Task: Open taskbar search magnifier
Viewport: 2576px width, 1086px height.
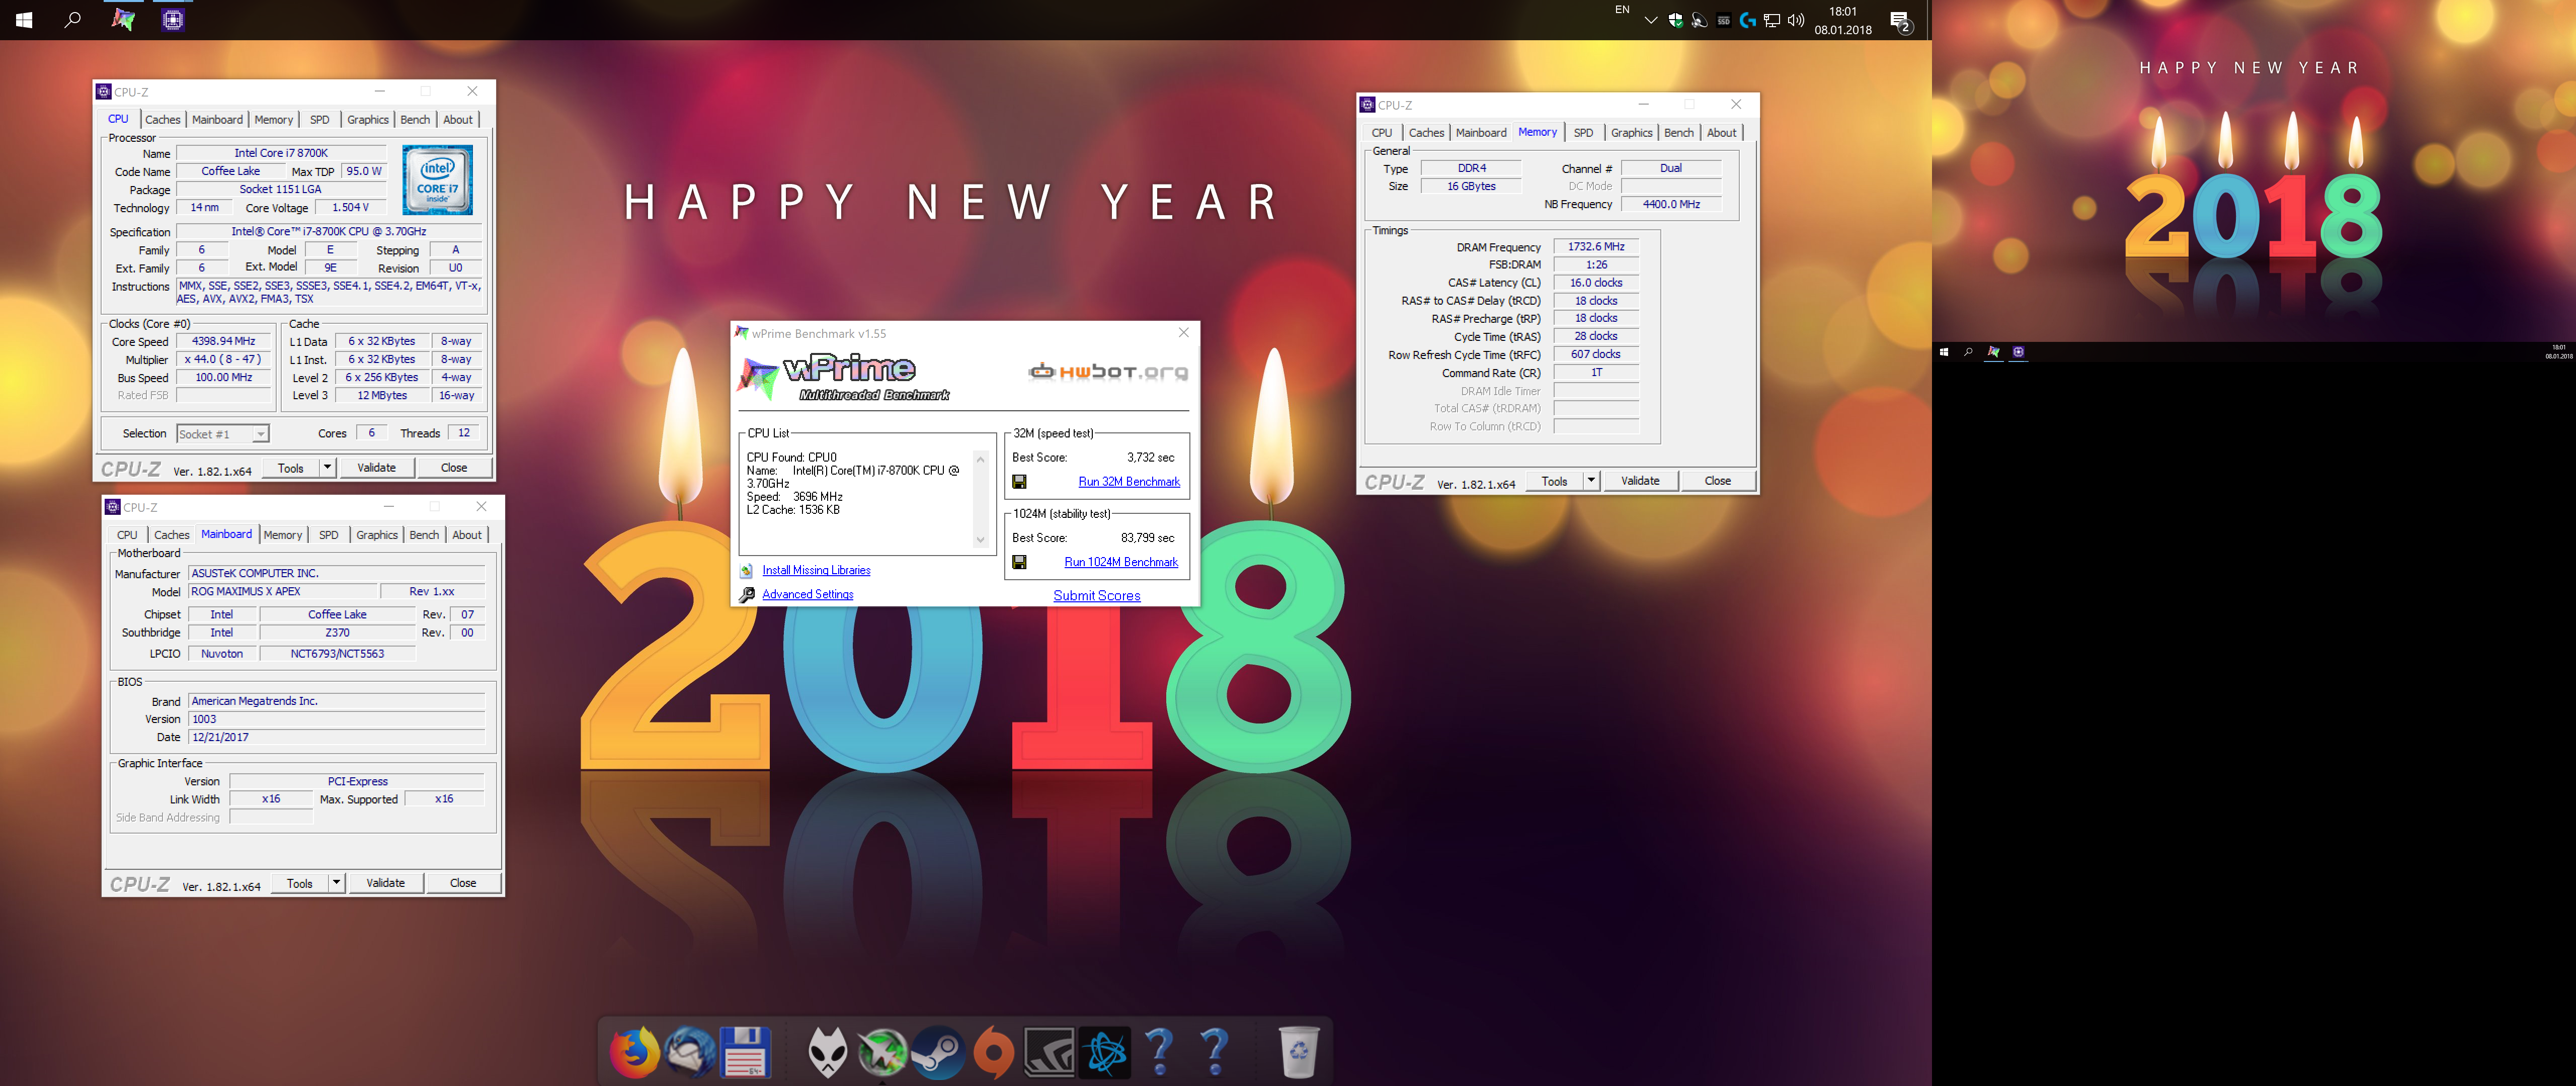Action: (x=72, y=20)
